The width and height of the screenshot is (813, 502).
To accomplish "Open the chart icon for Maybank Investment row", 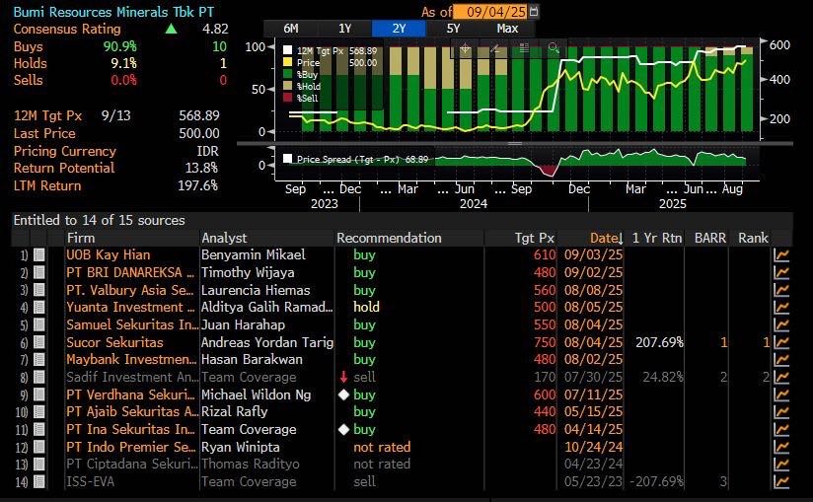I will [x=781, y=360].
